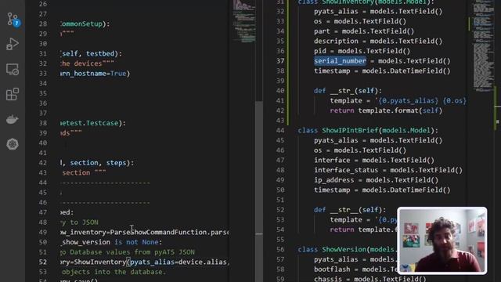Open the Source Control view
This screenshot has width=501, height=282.
click(x=13, y=19)
